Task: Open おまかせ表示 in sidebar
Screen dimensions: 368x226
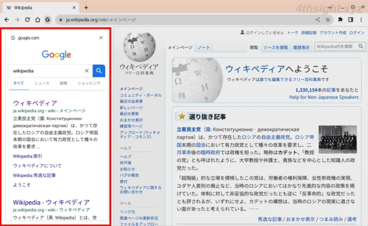Action: tap(131, 120)
